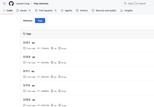
Task: Download zip for tag 3.11.1
Action: point(54,77)
